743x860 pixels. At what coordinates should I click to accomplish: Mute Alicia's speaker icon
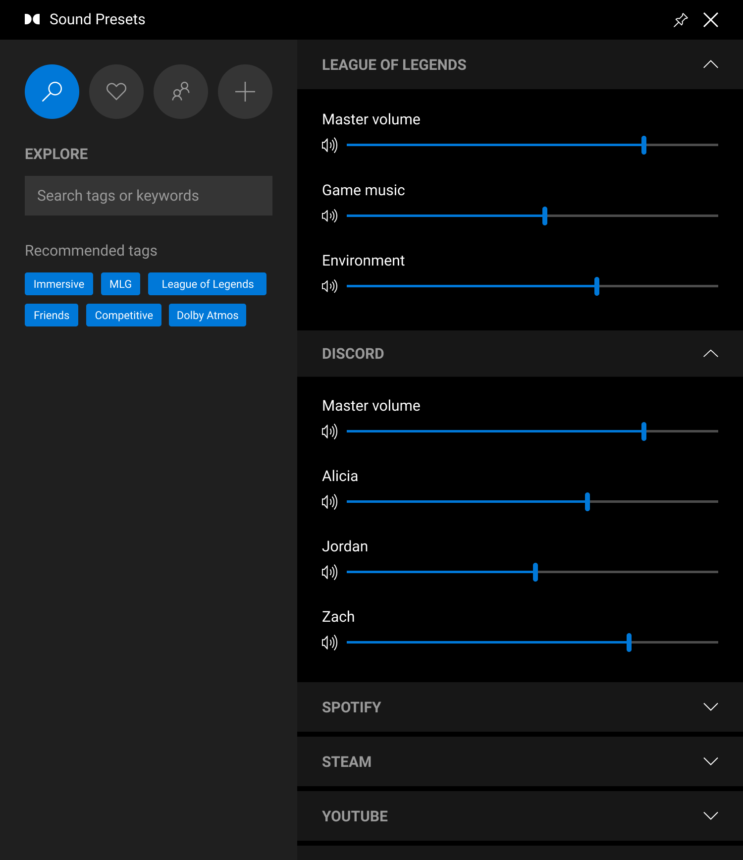click(x=329, y=502)
